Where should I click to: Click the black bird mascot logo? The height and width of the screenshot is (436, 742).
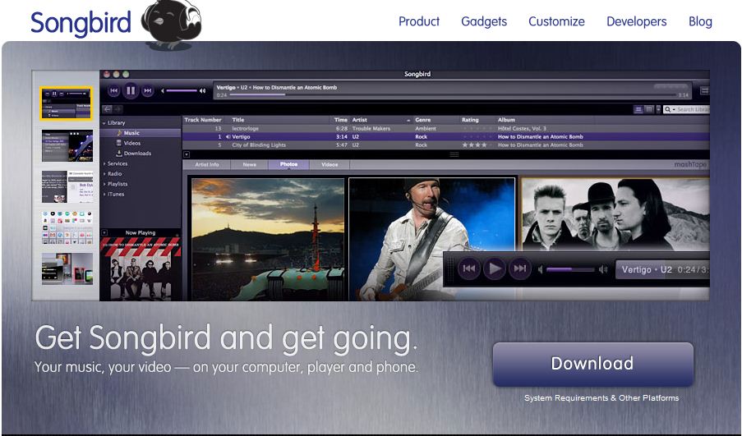click(x=173, y=25)
